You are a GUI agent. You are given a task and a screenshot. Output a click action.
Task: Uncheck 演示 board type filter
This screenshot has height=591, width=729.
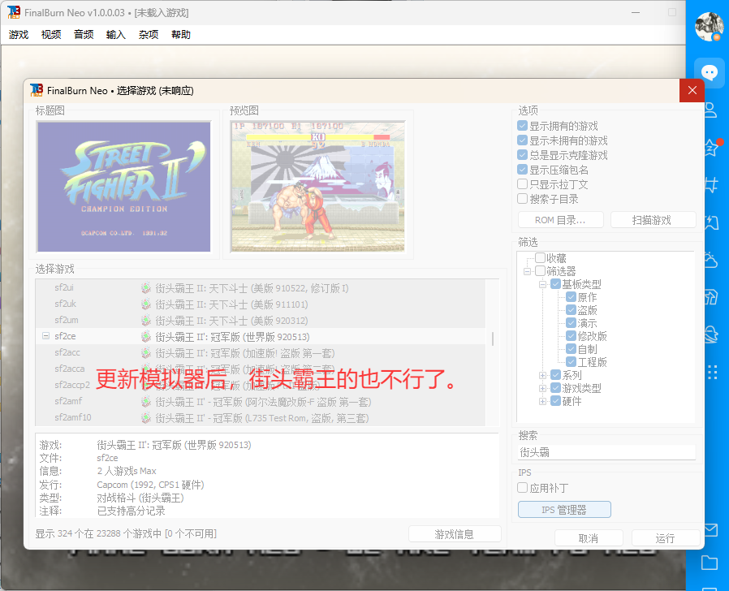pyautogui.click(x=571, y=323)
